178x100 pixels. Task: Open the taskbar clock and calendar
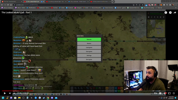click(x=171, y=98)
